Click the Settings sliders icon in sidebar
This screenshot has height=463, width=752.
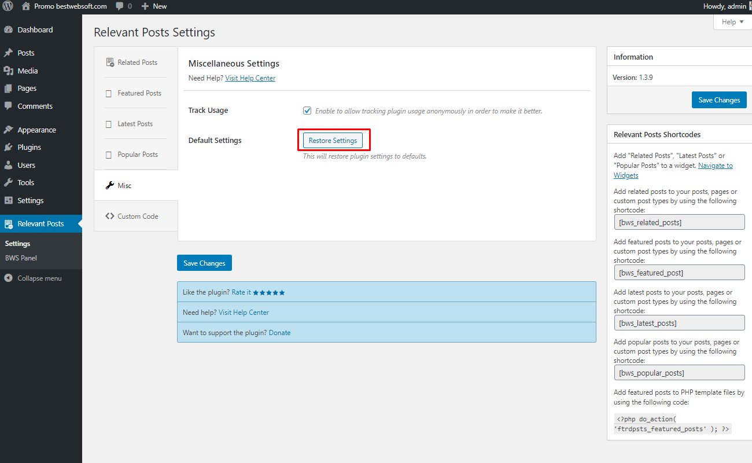(x=8, y=200)
